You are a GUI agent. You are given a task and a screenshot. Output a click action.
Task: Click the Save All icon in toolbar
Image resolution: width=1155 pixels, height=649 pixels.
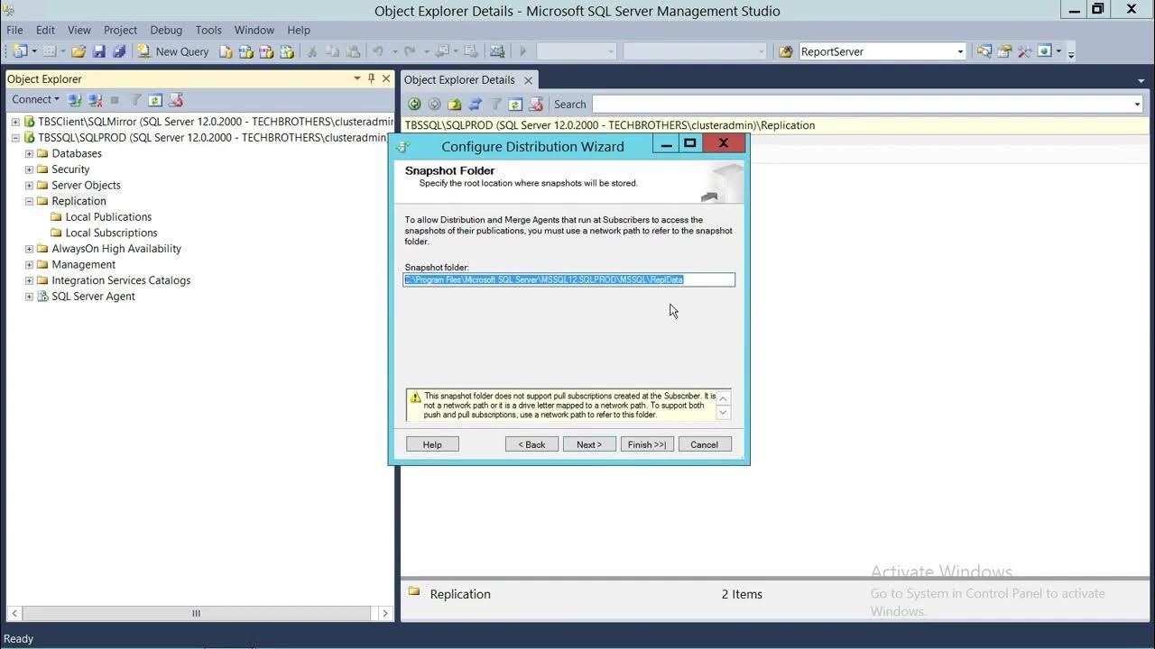(x=118, y=51)
